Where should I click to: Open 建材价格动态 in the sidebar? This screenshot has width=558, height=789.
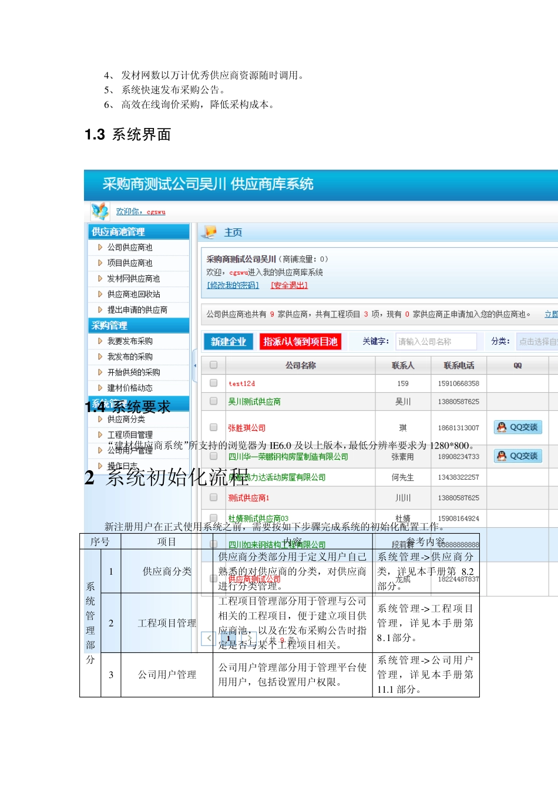[130, 388]
